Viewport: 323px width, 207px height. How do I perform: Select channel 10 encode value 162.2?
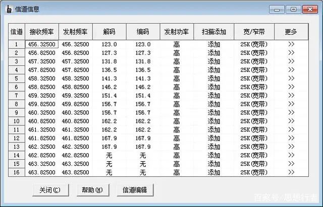[x=143, y=121]
